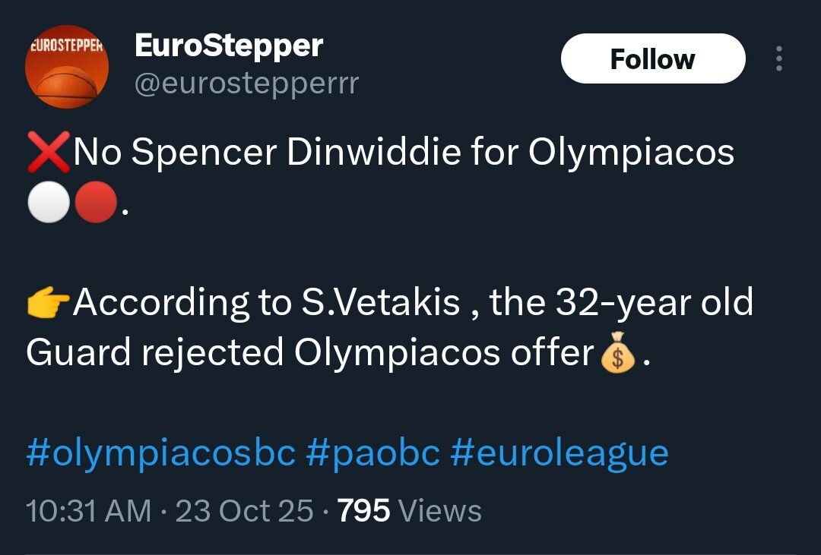Click the red X emoji
Viewport: 821px width, 555px height.
point(49,152)
